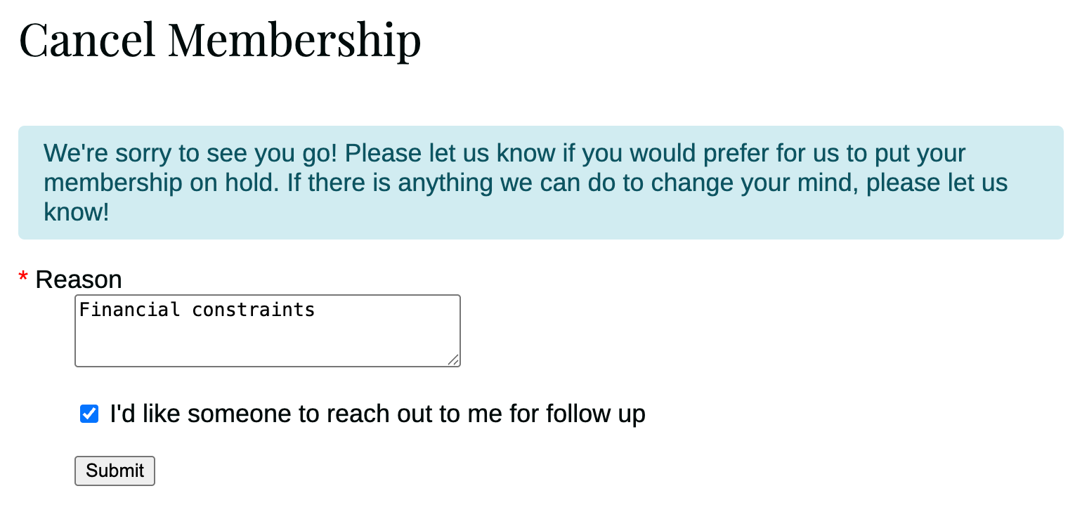The image size is (1075, 531).
Task: Click the Reason field label
Action: (x=78, y=280)
